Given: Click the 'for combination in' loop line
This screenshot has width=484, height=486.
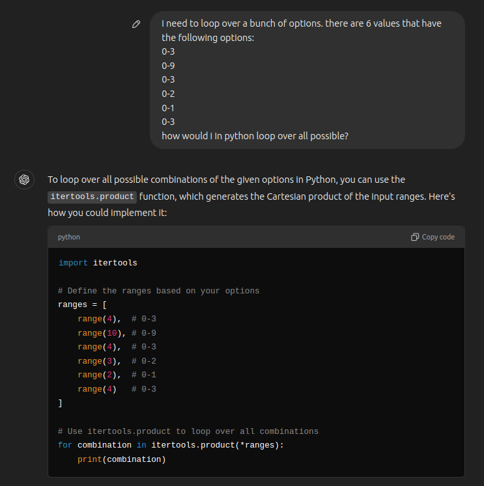Looking at the screenshot, I should pyautogui.click(x=171, y=445).
